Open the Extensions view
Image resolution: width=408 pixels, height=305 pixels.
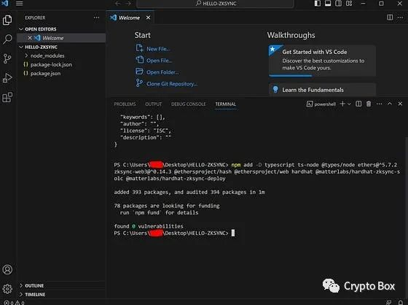coord(7,98)
